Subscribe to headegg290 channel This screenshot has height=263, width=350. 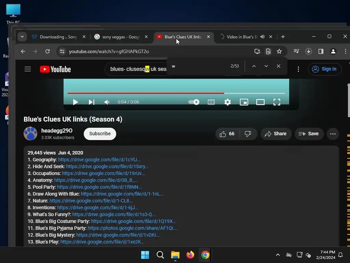tap(100, 134)
